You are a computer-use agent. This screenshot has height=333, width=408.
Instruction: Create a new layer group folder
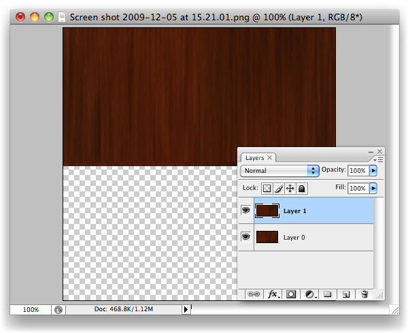327,294
